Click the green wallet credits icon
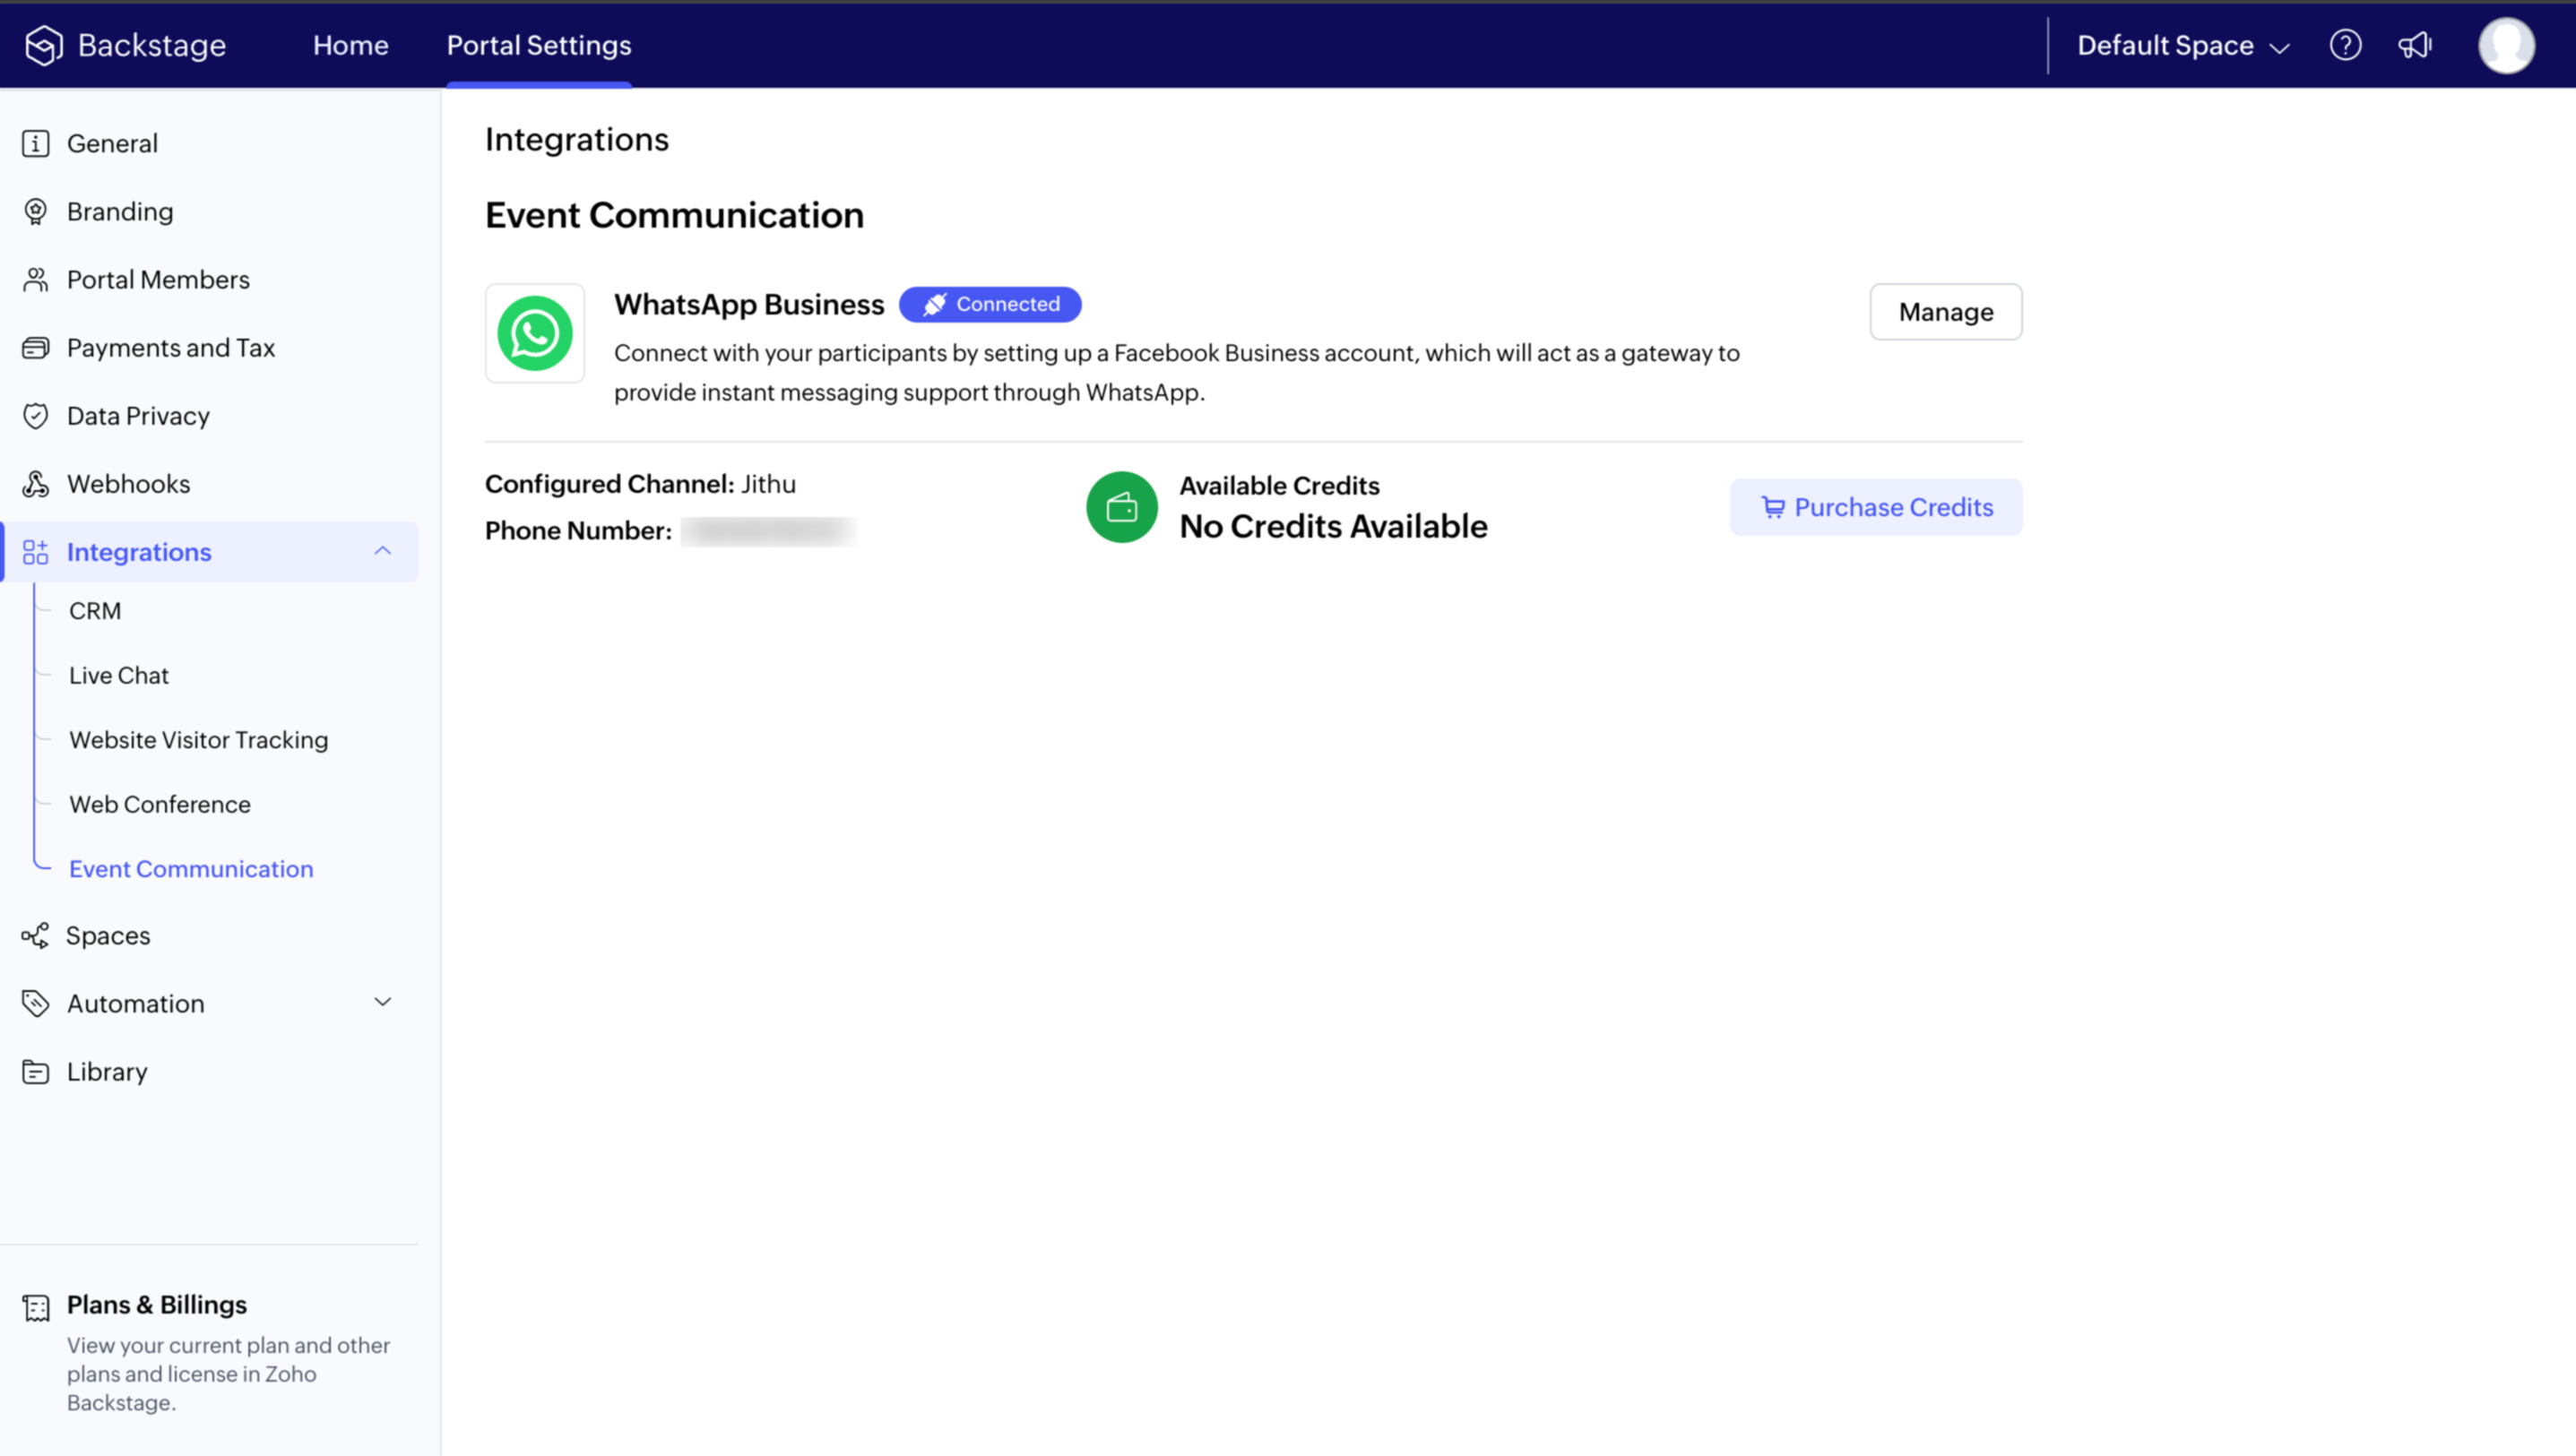This screenshot has width=2576, height=1456. (1121, 507)
